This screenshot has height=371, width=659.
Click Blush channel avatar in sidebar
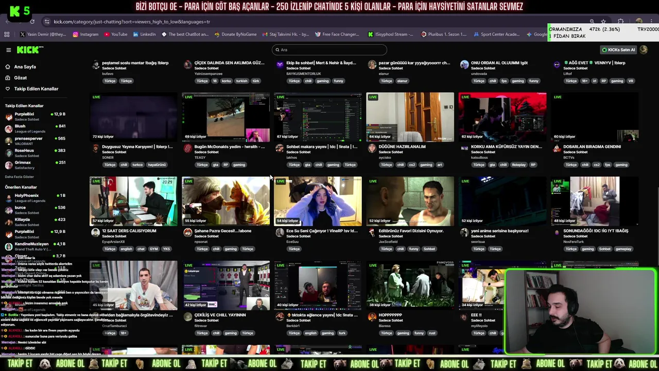9,128
